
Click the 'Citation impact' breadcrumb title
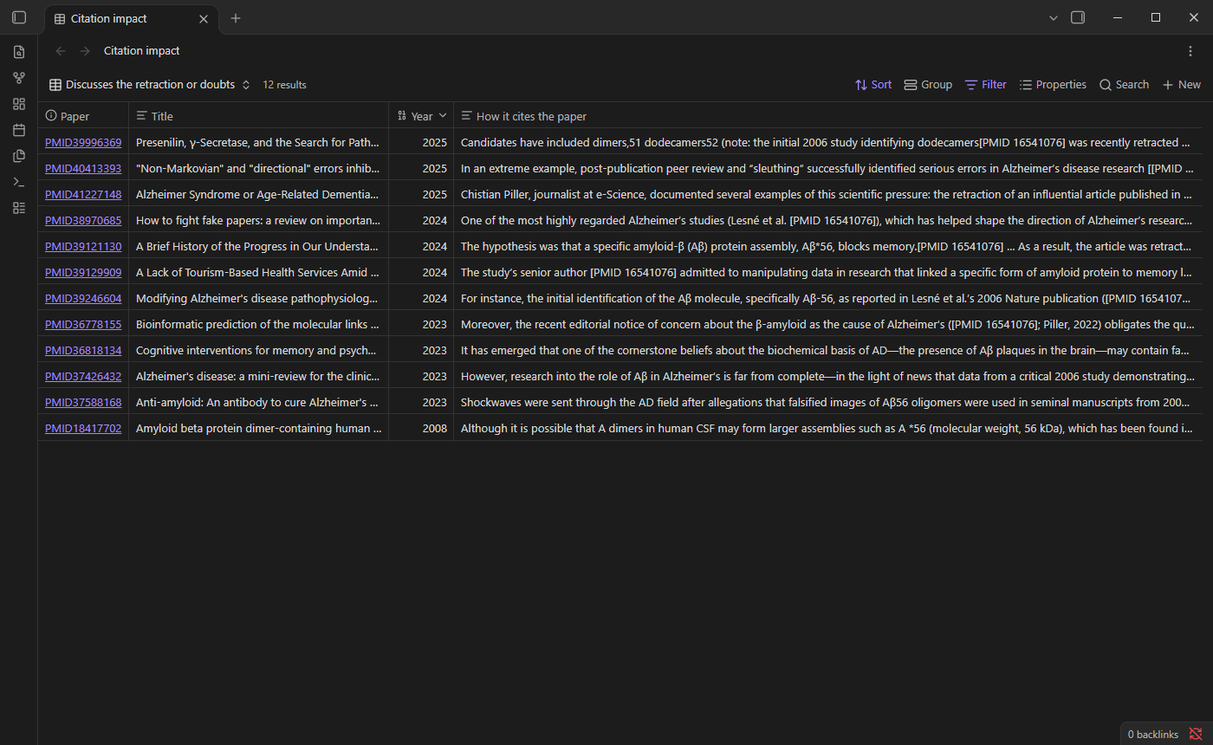pyautogui.click(x=142, y=51)
